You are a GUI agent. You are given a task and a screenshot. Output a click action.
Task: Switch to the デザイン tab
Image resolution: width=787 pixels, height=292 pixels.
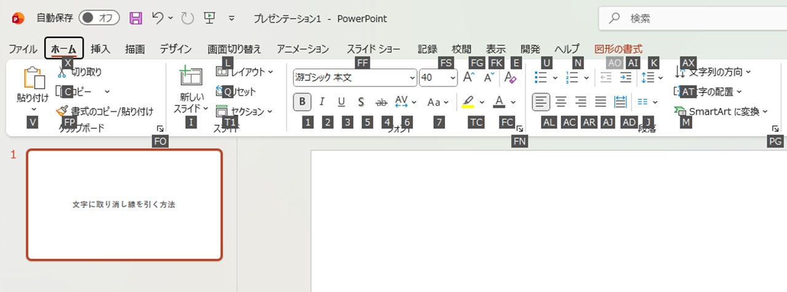point(176,49)
